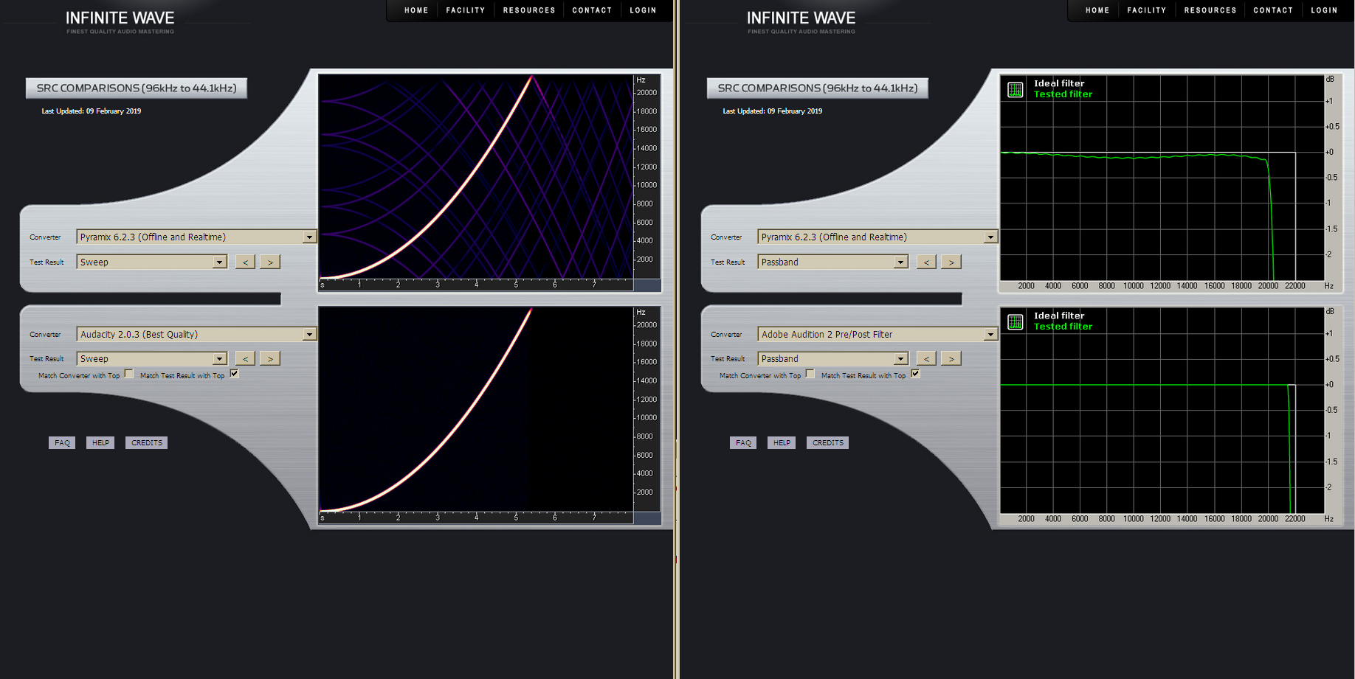The height and width of the screenshot is (679, 1355).
Task: Open RESOURCES in left window nav
Action: [529, 10]
